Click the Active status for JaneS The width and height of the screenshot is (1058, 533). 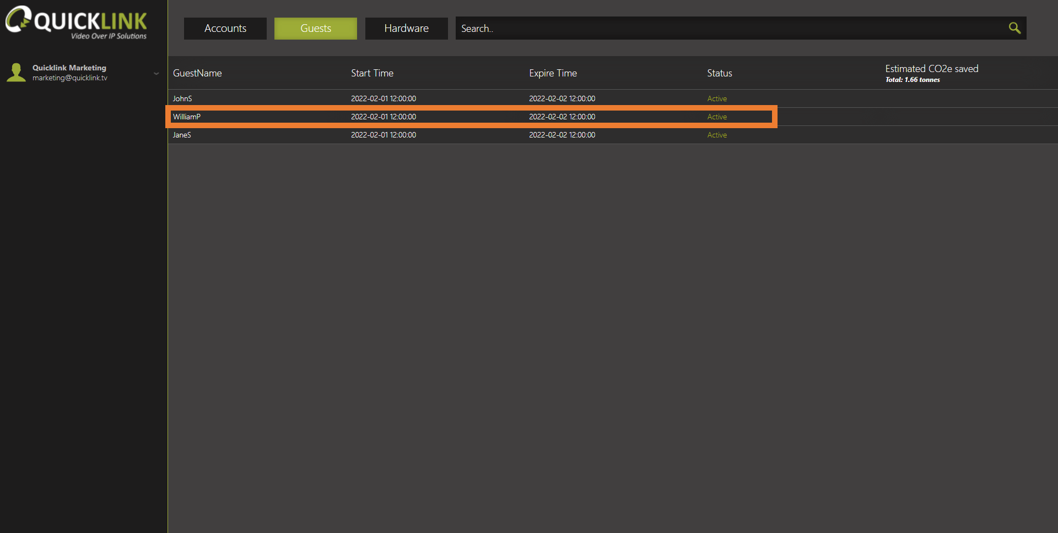tap(717, 135)
